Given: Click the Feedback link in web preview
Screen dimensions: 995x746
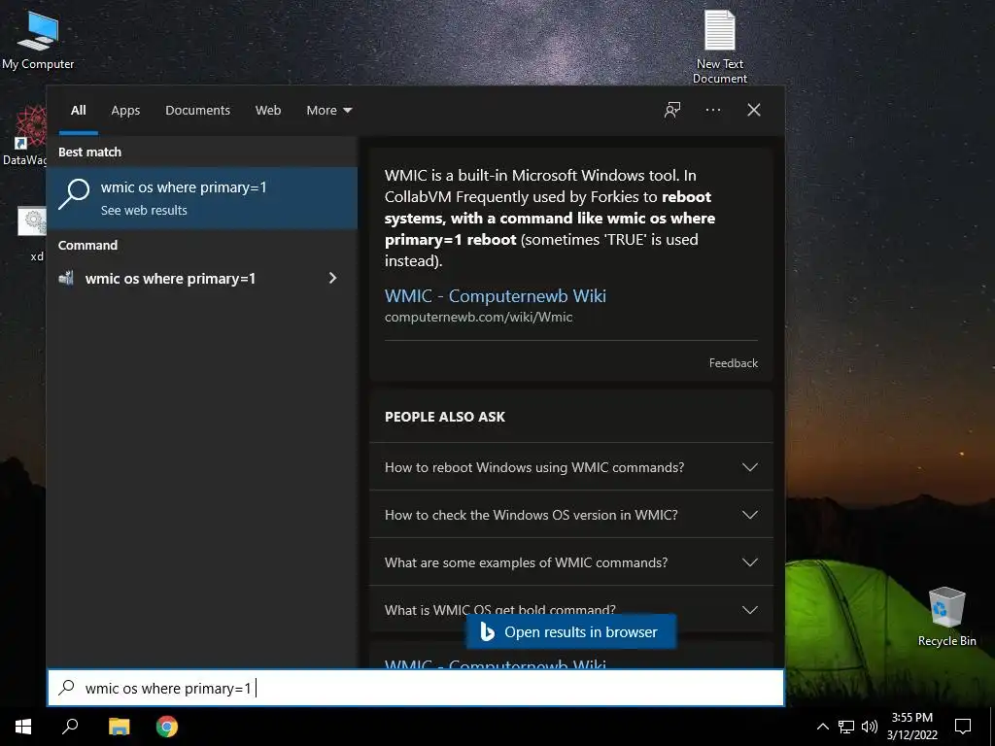Looking at the screenshot, I should (733, 363).
